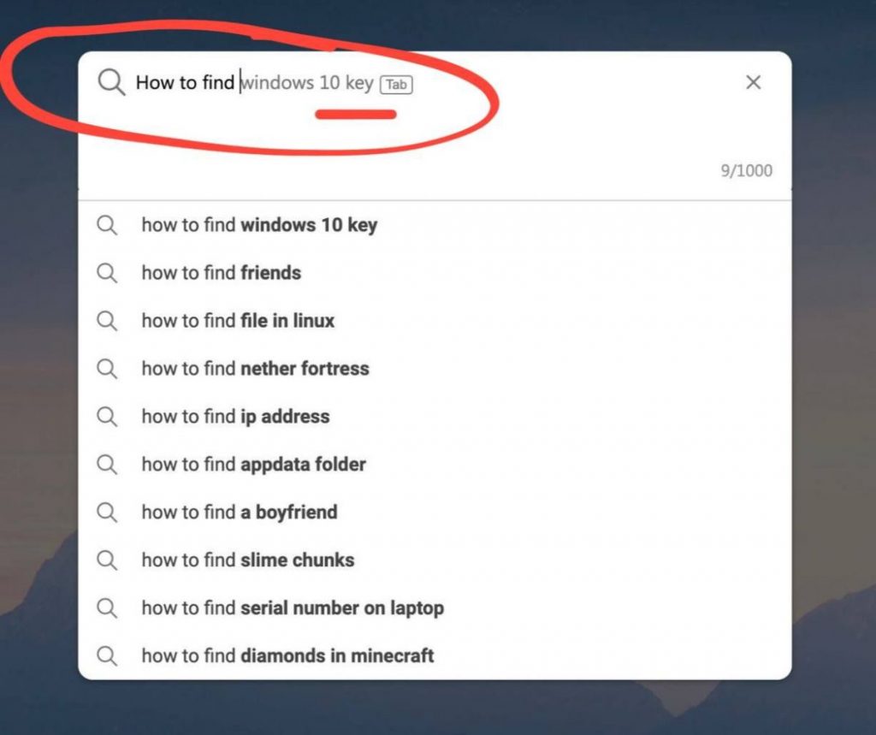Click magnifier icon beside 'friends' suggestion
The width and height of the screenshot is (876, 735).
(x=107, y=273)
